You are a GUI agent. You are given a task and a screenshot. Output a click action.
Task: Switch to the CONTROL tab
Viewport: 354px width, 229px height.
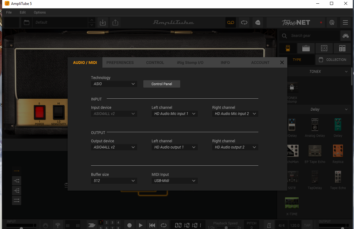(155, 62)
